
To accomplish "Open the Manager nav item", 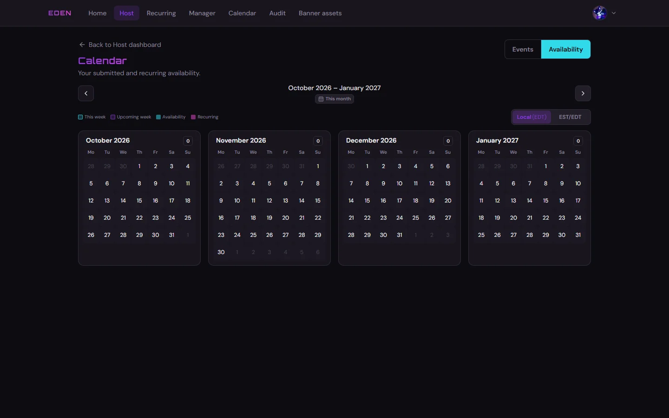I will click(202, 13).
